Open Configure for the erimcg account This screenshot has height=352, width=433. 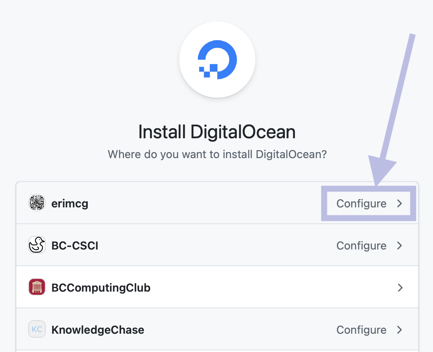pyautogui.click(x=361, y=203)
